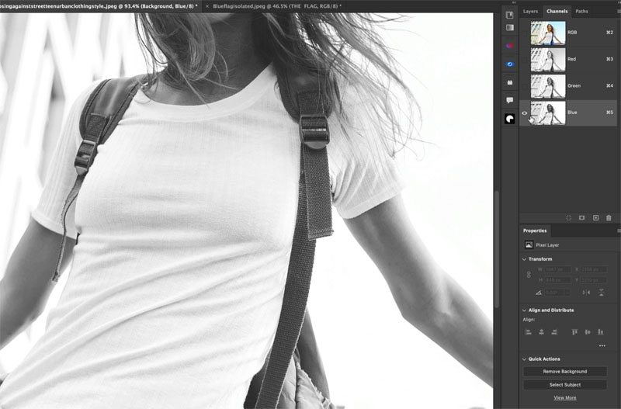Click Save selection as channel icon
Viewport: 621px width, 409px height.
pos(581,218)
